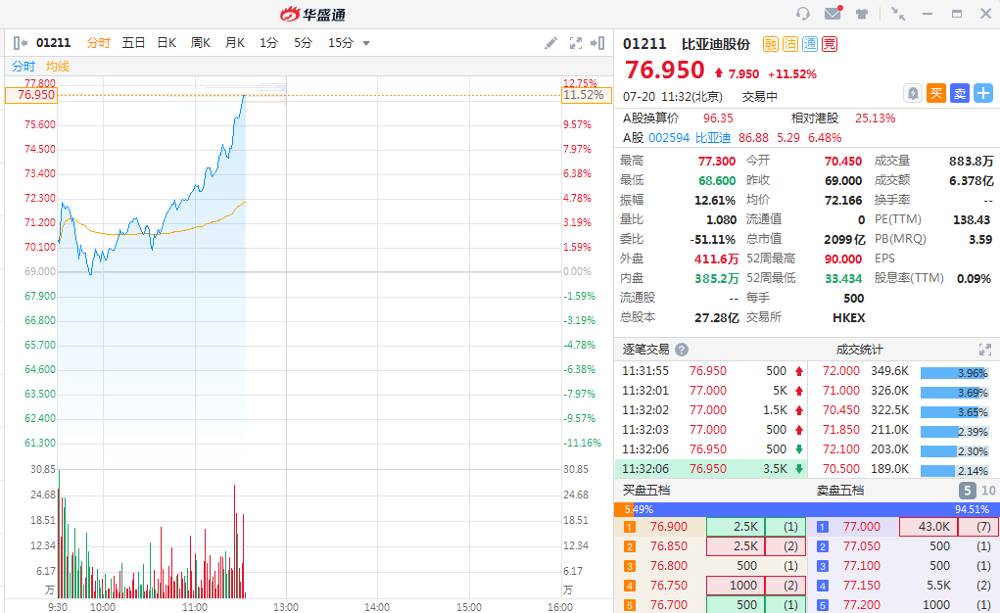Click ask price 77.100
Viewport: 1000px width, 613px height.
(862, 566)
